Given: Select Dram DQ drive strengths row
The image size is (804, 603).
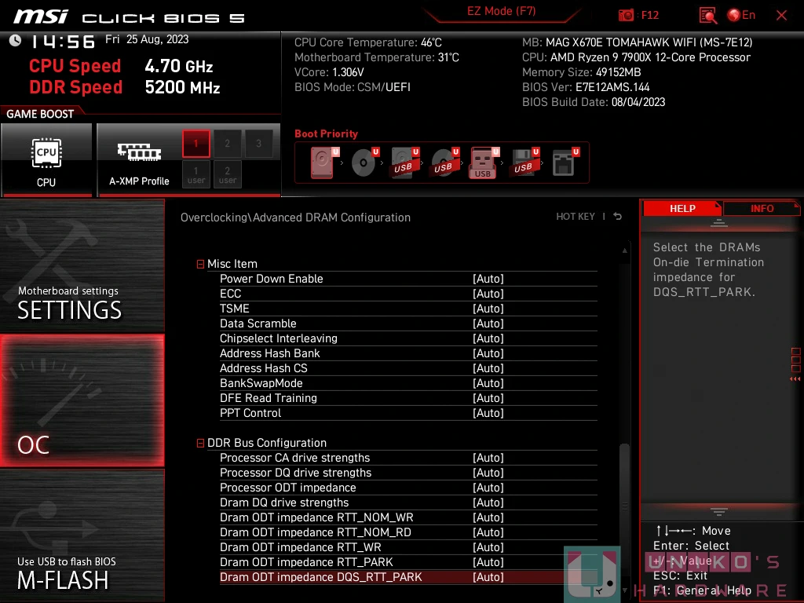Looking at the screenshot, I should pos(408,502).
